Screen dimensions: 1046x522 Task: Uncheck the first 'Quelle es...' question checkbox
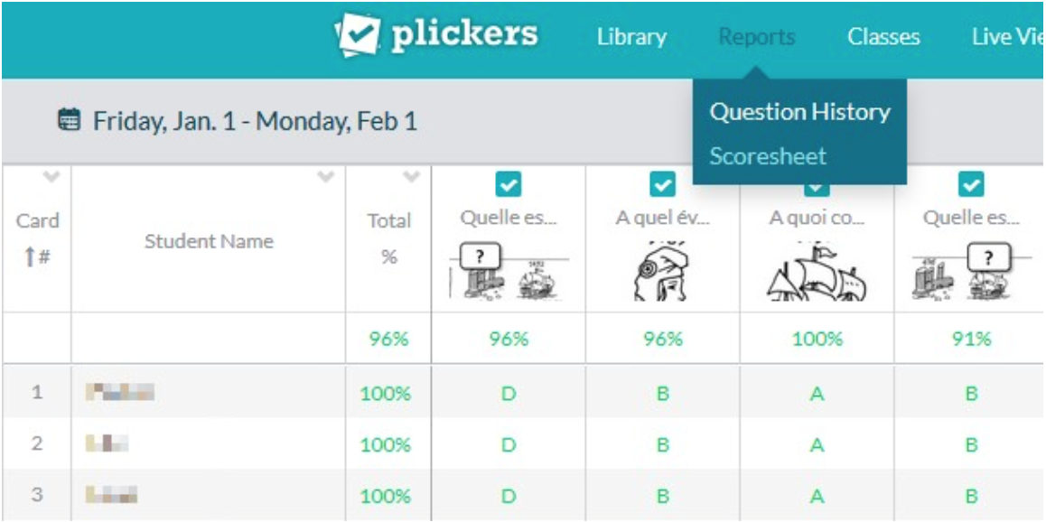(x=508, y=185)
